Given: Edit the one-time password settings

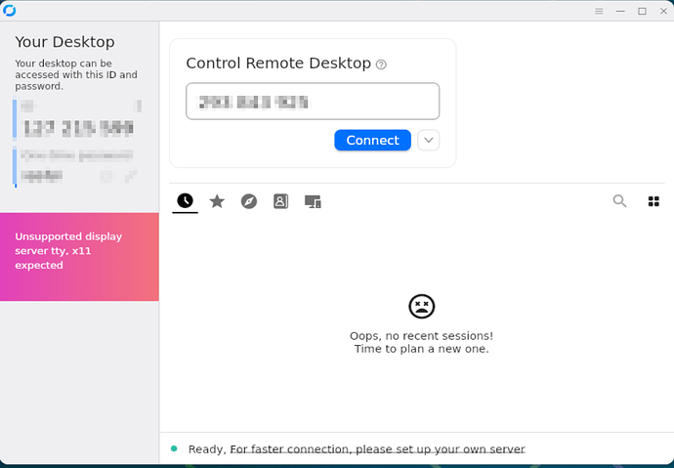Looking at the screenshot, I should (132, 176).
